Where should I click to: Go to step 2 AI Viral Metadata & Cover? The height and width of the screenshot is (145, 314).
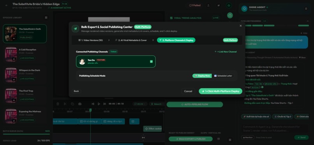pyautogui.click(x=131, y=40)
